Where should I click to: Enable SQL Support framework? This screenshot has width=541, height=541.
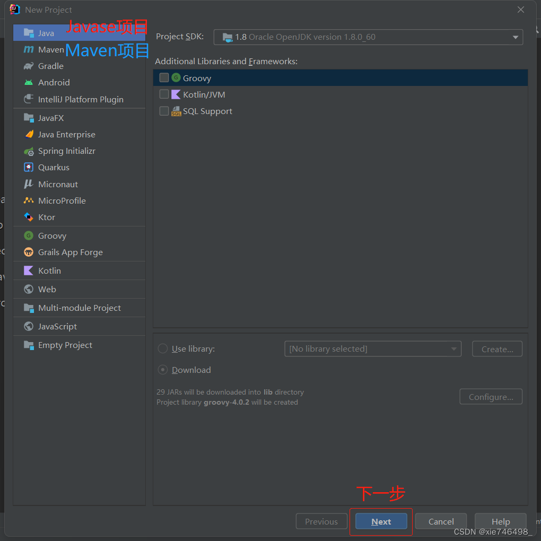(x=164, y=111)
